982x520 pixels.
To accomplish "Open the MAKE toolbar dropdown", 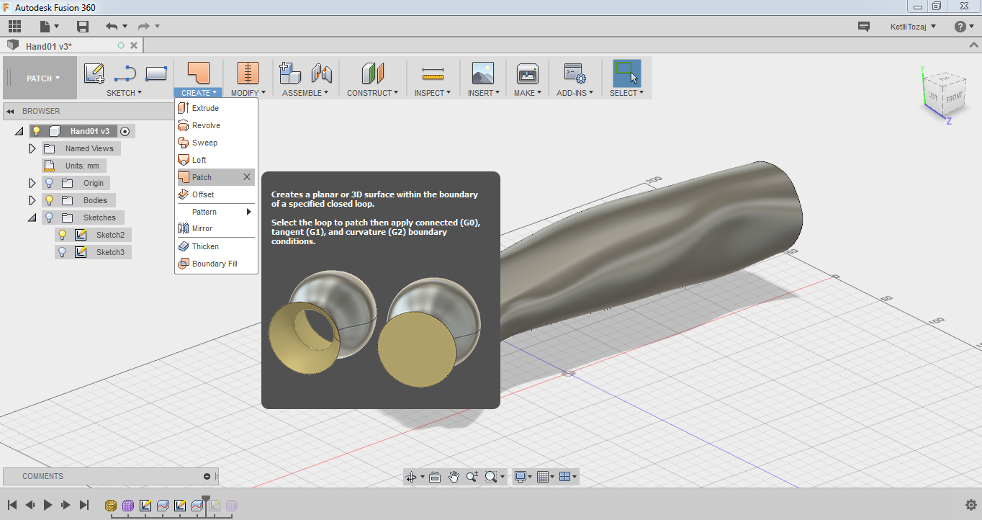I will (x=528, y=93).
